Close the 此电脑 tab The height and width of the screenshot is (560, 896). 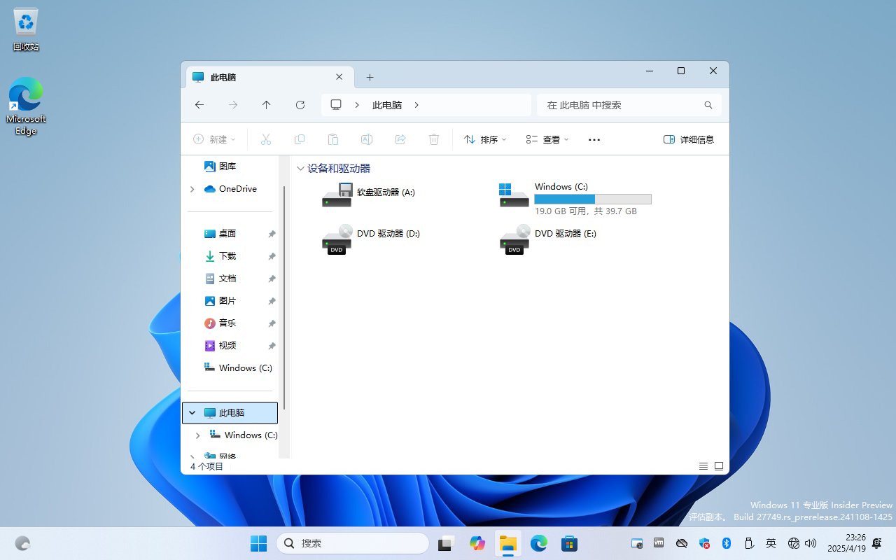click(x=339, y=78)
